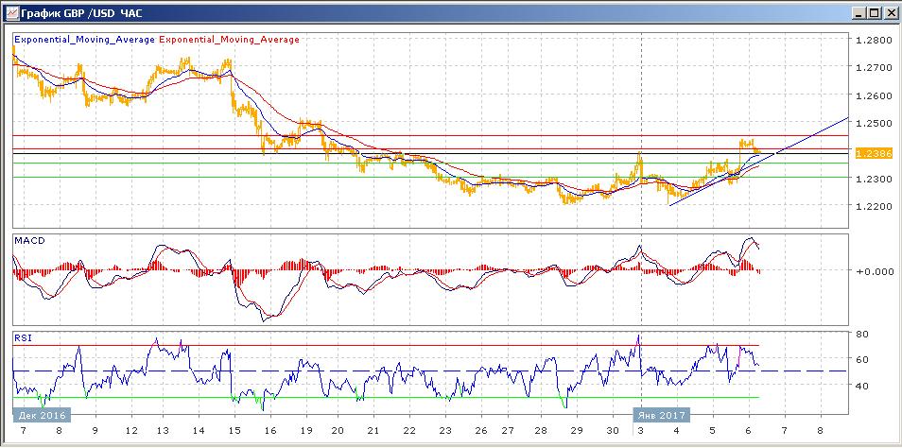
Task: Click the RSI axis value 80
Action: click(862, 335)
